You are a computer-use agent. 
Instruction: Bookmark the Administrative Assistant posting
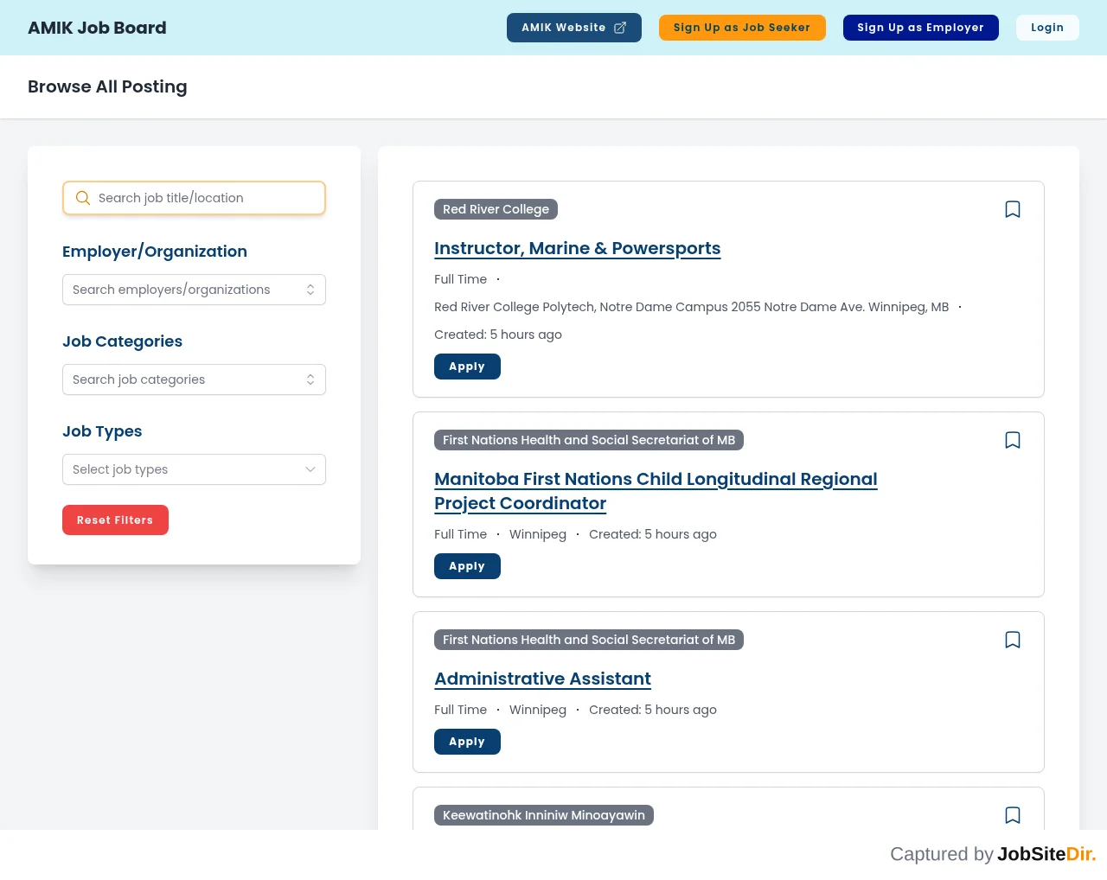pos(1013,640)
